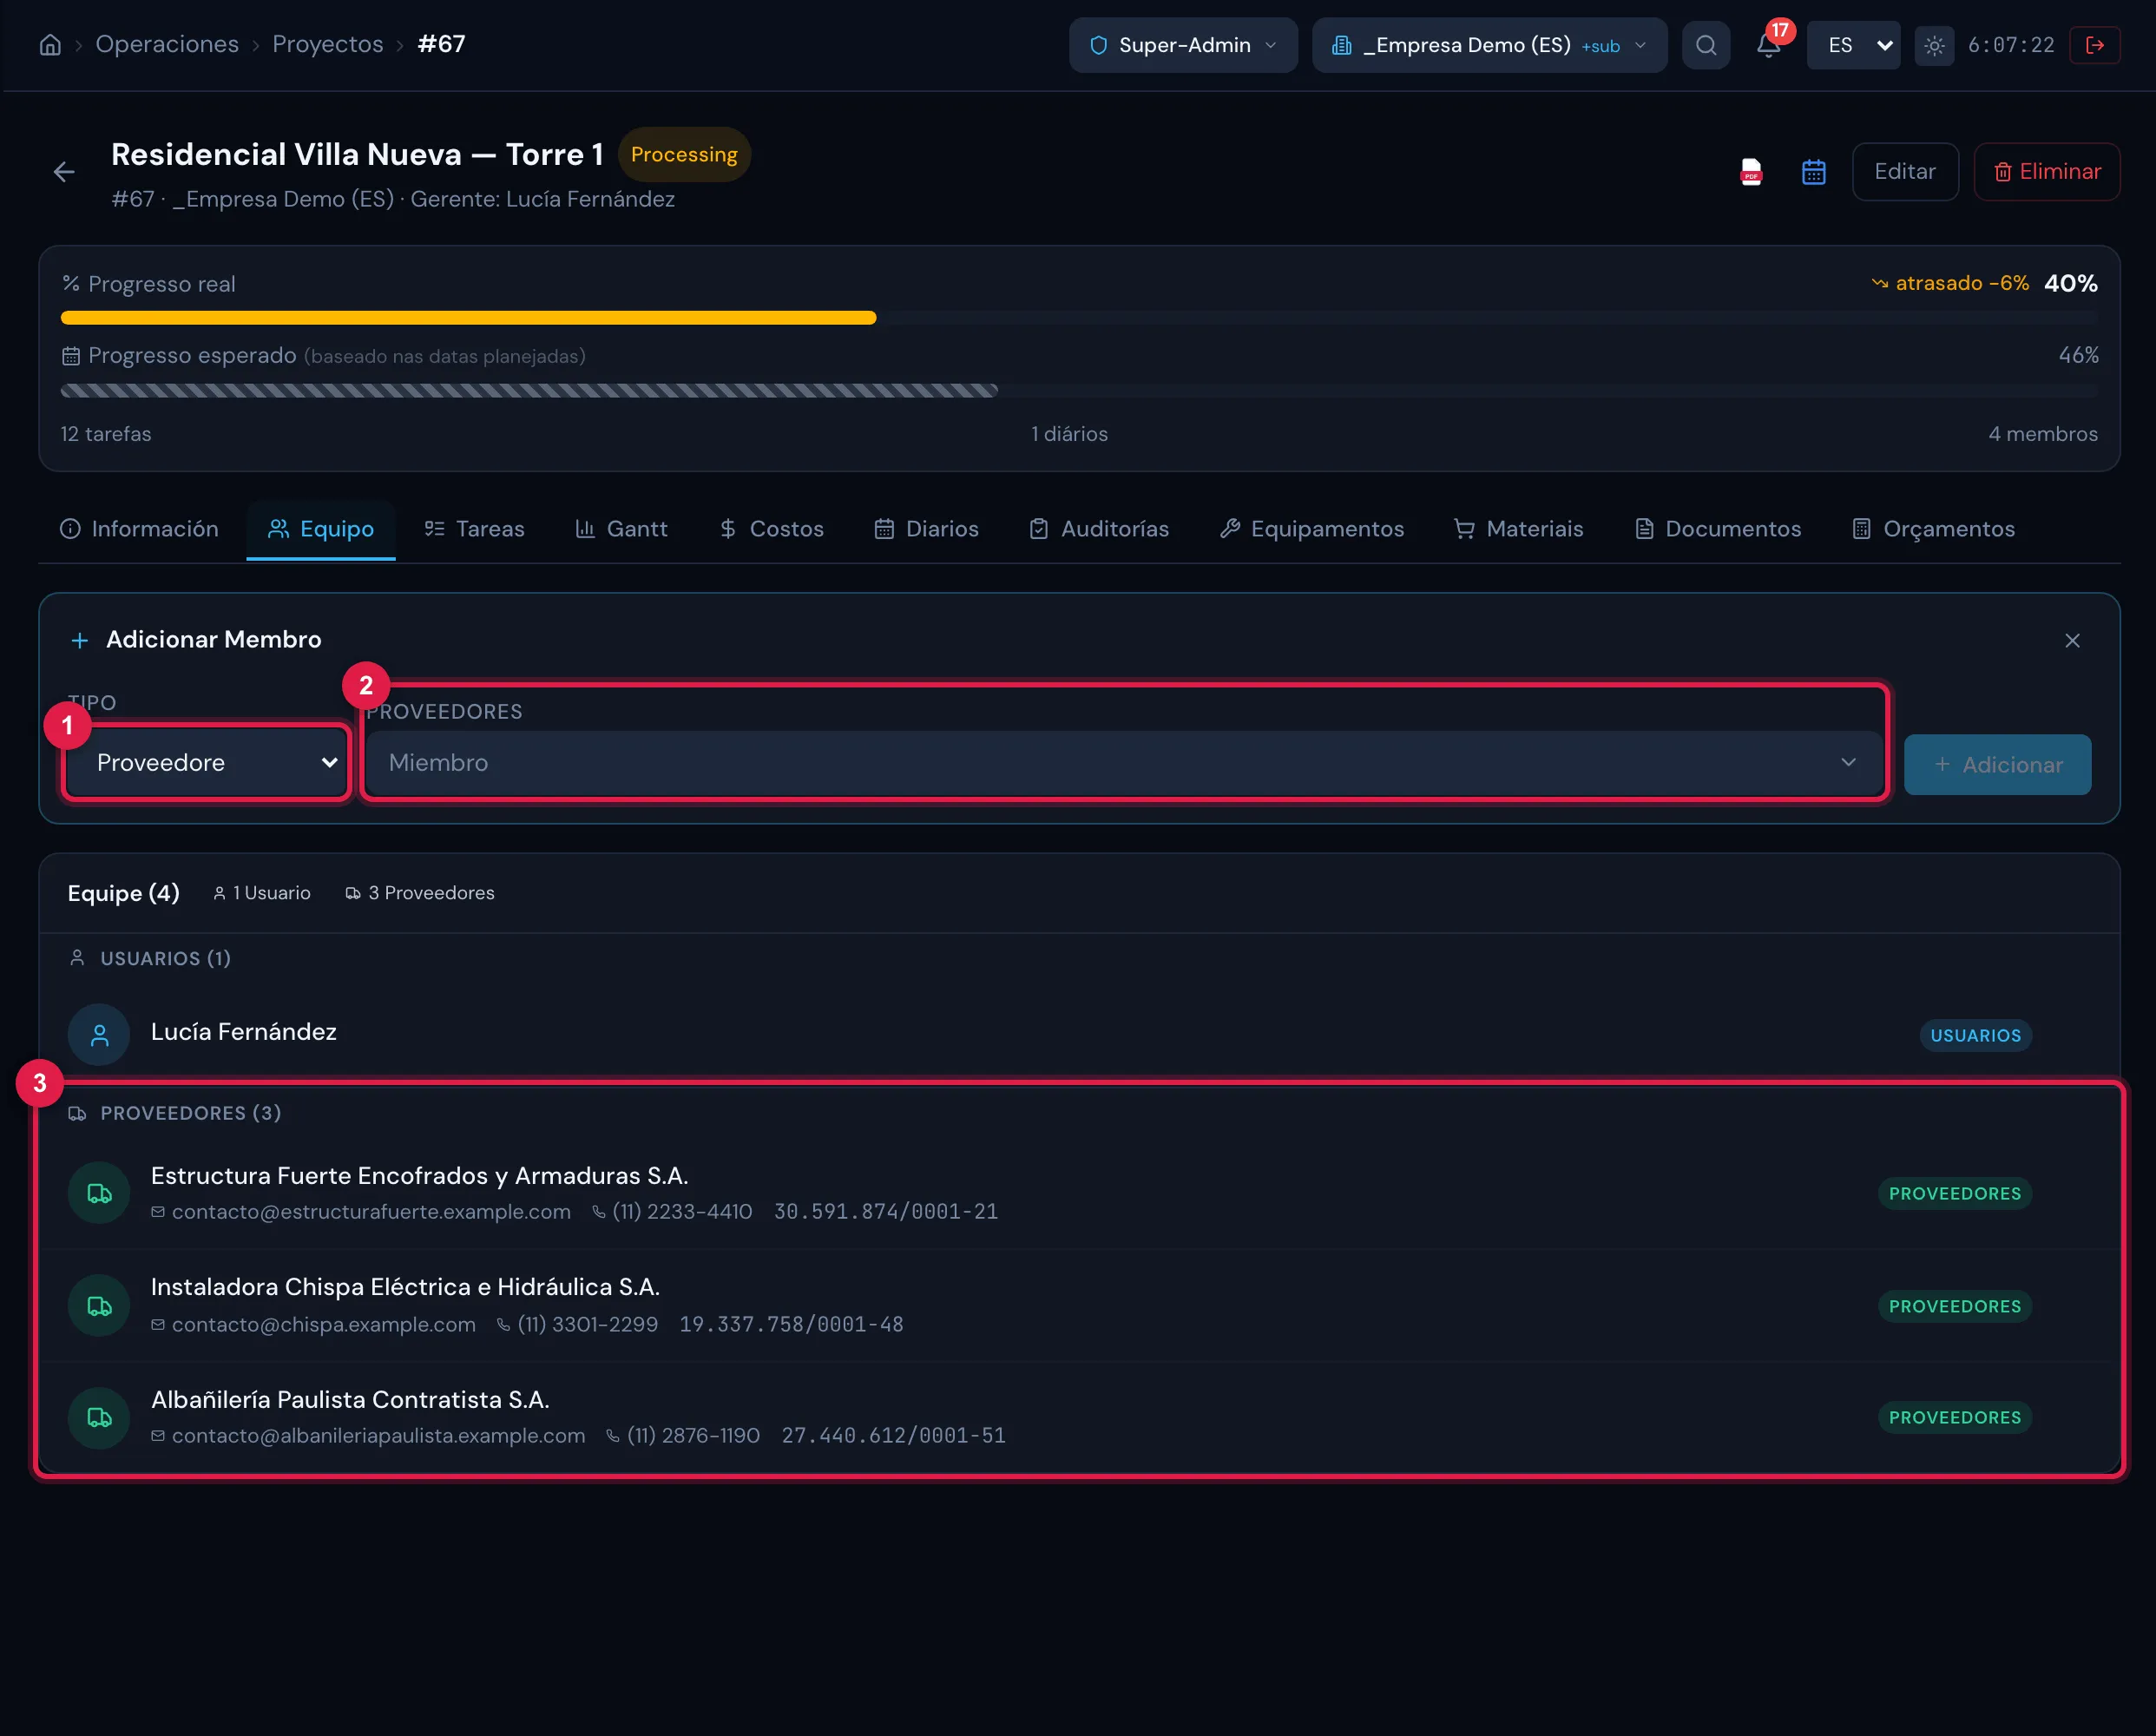The height and width of the screenshot is (1736, 2156).
Task: Switch to the Documentos tab
Action: (x=1717, y=529)
